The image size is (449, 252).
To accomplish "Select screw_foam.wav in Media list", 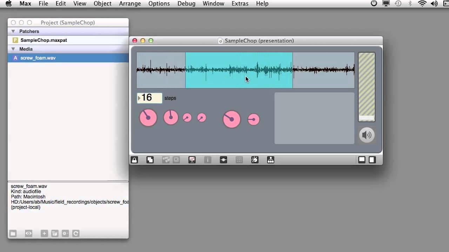I will tap(68, 58).
